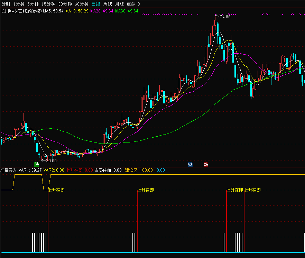The width and height of the screenshot is (305, 258).
Task: Select the 60分钟 period tab
Action: (x=82, y=4)
